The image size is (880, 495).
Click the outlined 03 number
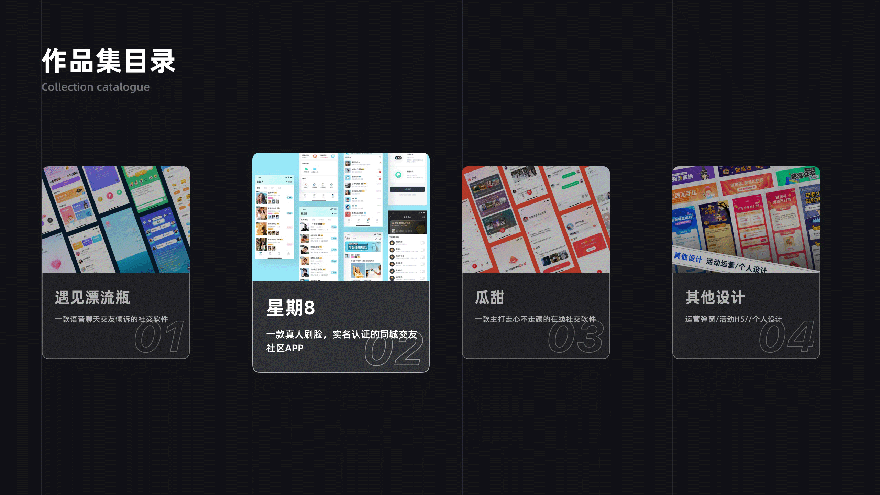[x=576, y=337]
